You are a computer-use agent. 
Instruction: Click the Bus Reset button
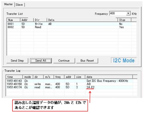87,61
